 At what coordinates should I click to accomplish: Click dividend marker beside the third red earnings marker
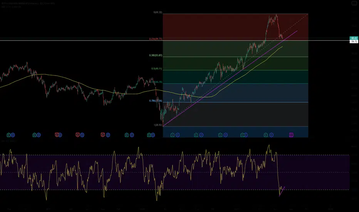tap(108, 135)
